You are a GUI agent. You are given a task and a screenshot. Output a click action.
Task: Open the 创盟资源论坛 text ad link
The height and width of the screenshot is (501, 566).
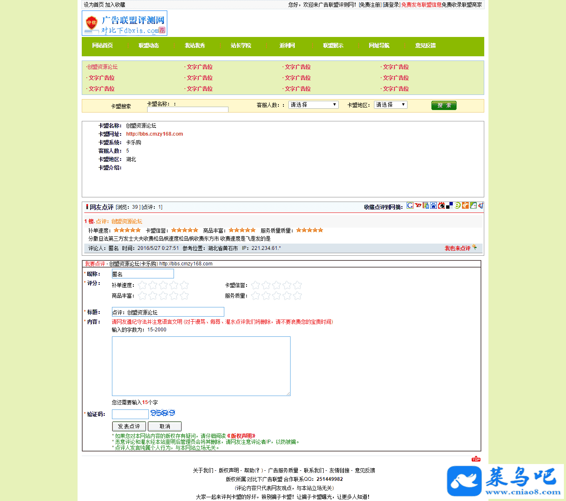point(102,67)
